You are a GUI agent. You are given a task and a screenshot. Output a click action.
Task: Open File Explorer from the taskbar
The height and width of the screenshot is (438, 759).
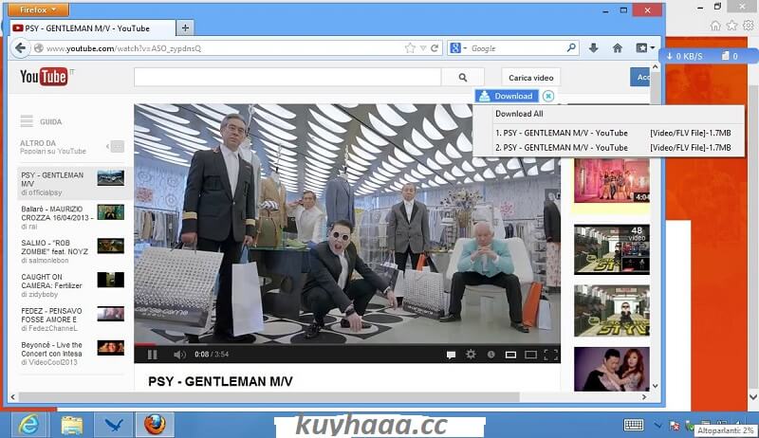tap(72, 425)
